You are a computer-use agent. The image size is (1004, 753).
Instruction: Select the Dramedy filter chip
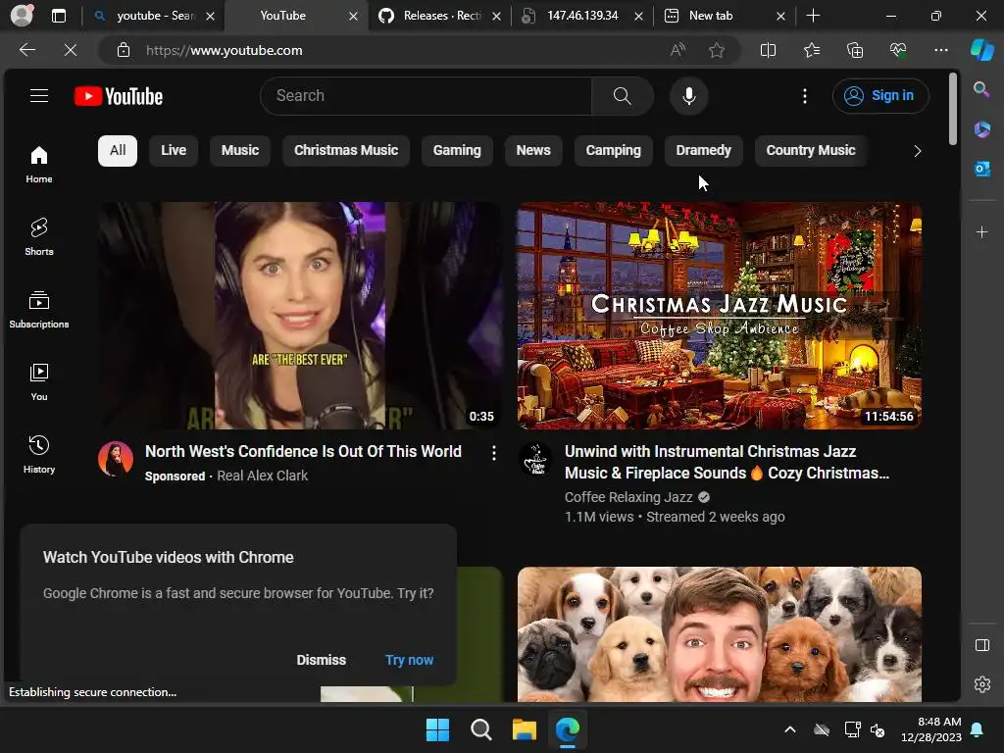pos(703,150)
